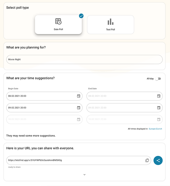Screen dimensions: 170x186
Task: Edit the Movie Night title field
Action: coord(84,60)
